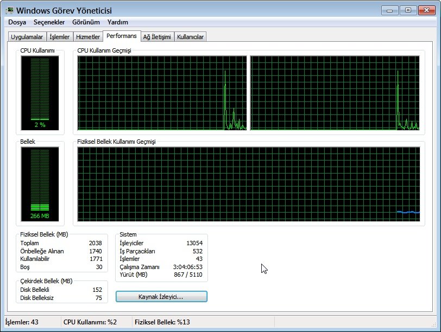This screenshot has width=441, height=332.
Task: Maximize the Görev Yöneticisi window
Action: (408, 10)
